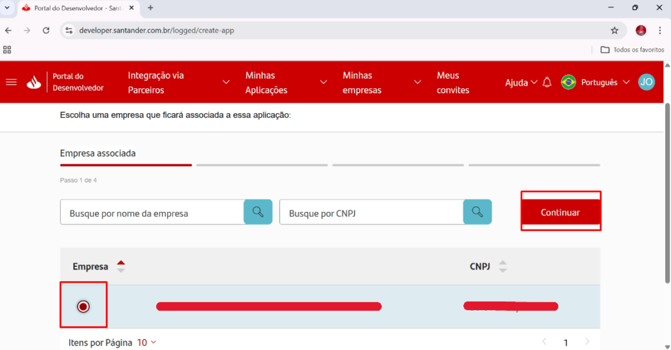Click the Santander flame logo
Image resolution: width=671 pixels, height=350 pixels.
click(x=33, y=82)
